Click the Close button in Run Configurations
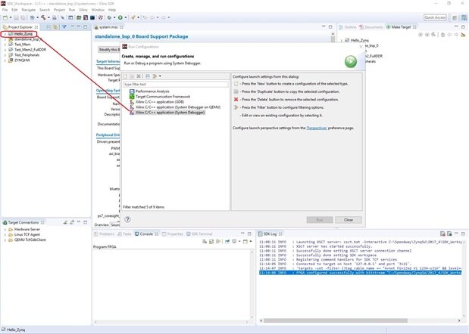 348,219
